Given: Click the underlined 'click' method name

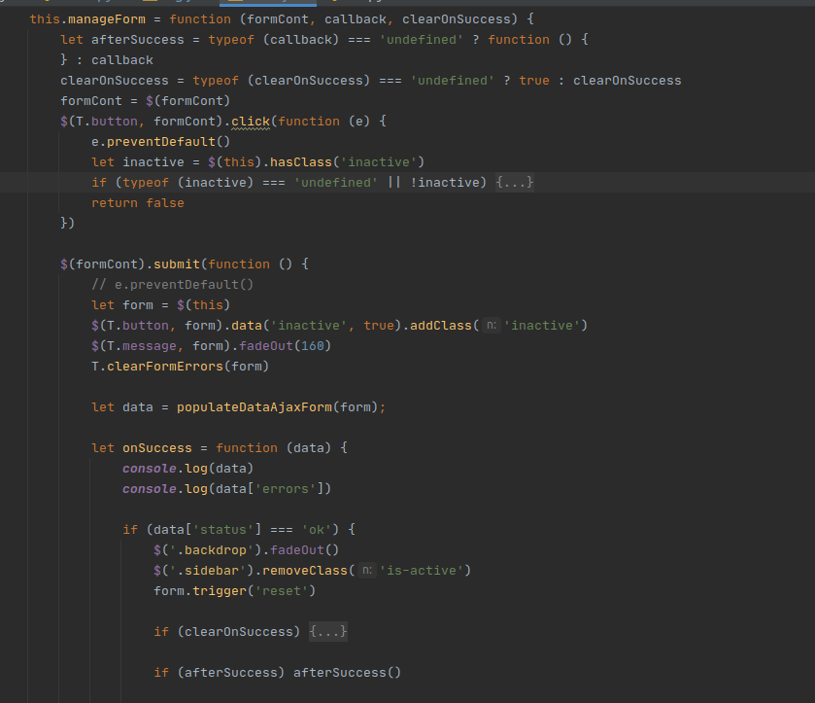Looking at the screenshot, I should [x=251, y=122].
